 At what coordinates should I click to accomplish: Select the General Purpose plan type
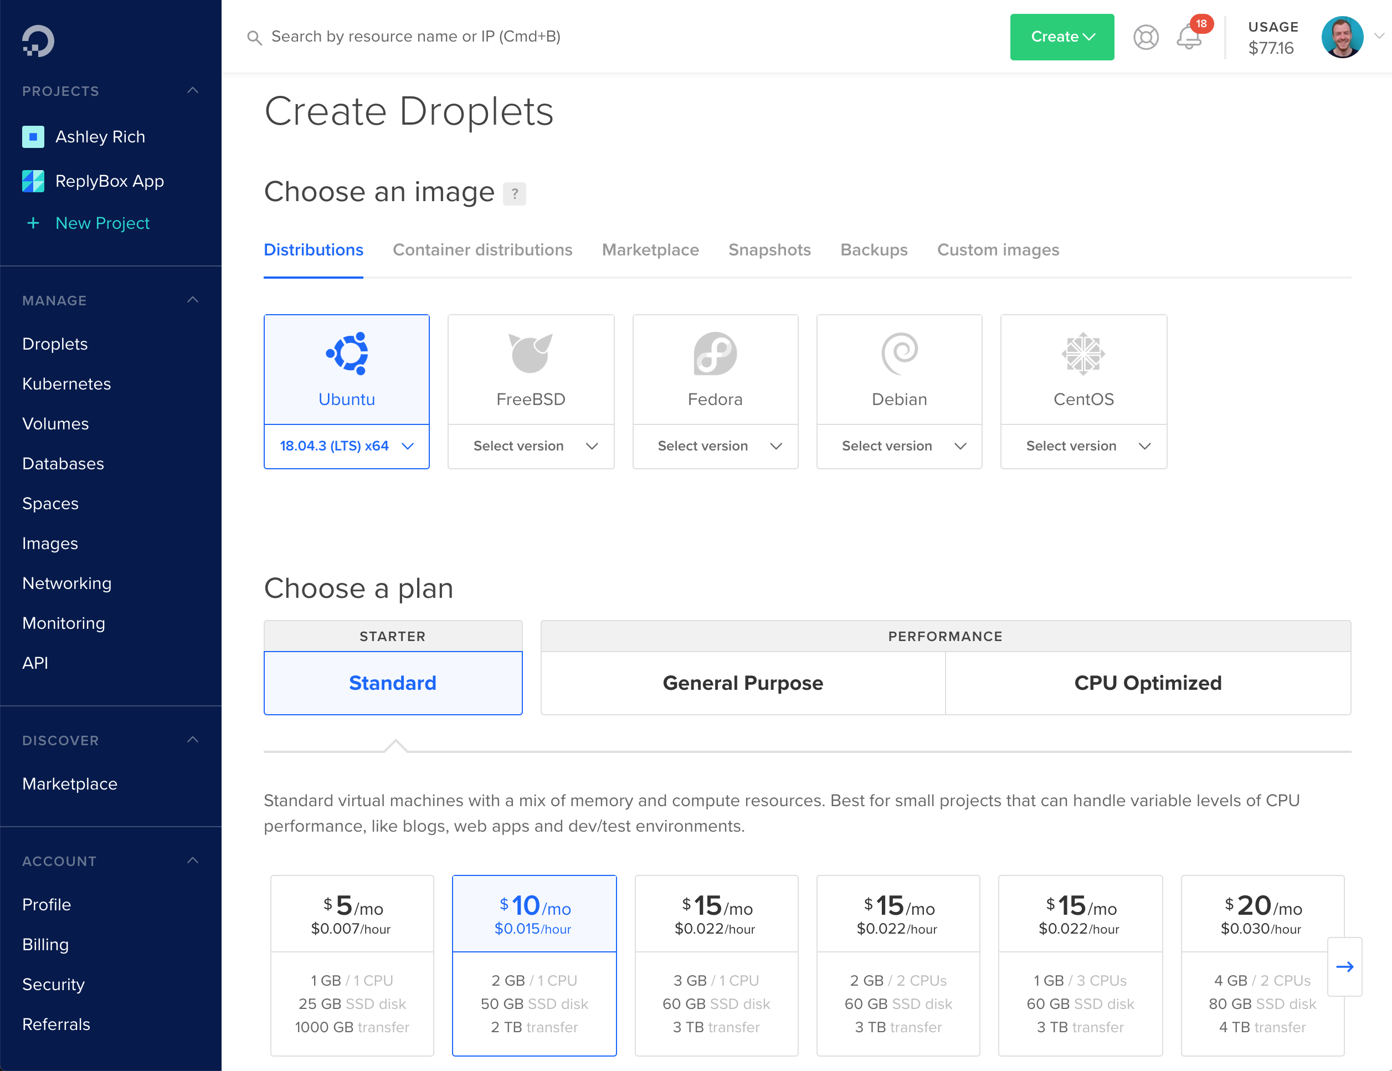pyautogui.click(x=743, y=683)
